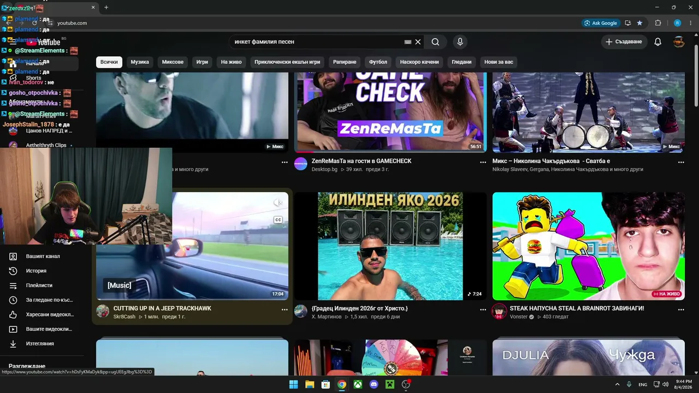The height and width of the screenshot is (393, 699).
Task: Click the YouTube search magnifier button
Action: pos(435,42)
